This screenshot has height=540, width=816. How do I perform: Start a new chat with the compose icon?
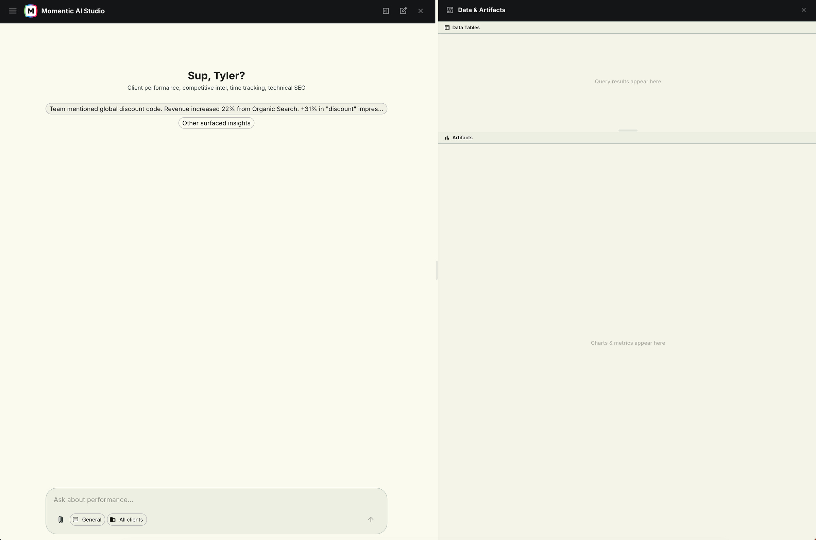403,11
